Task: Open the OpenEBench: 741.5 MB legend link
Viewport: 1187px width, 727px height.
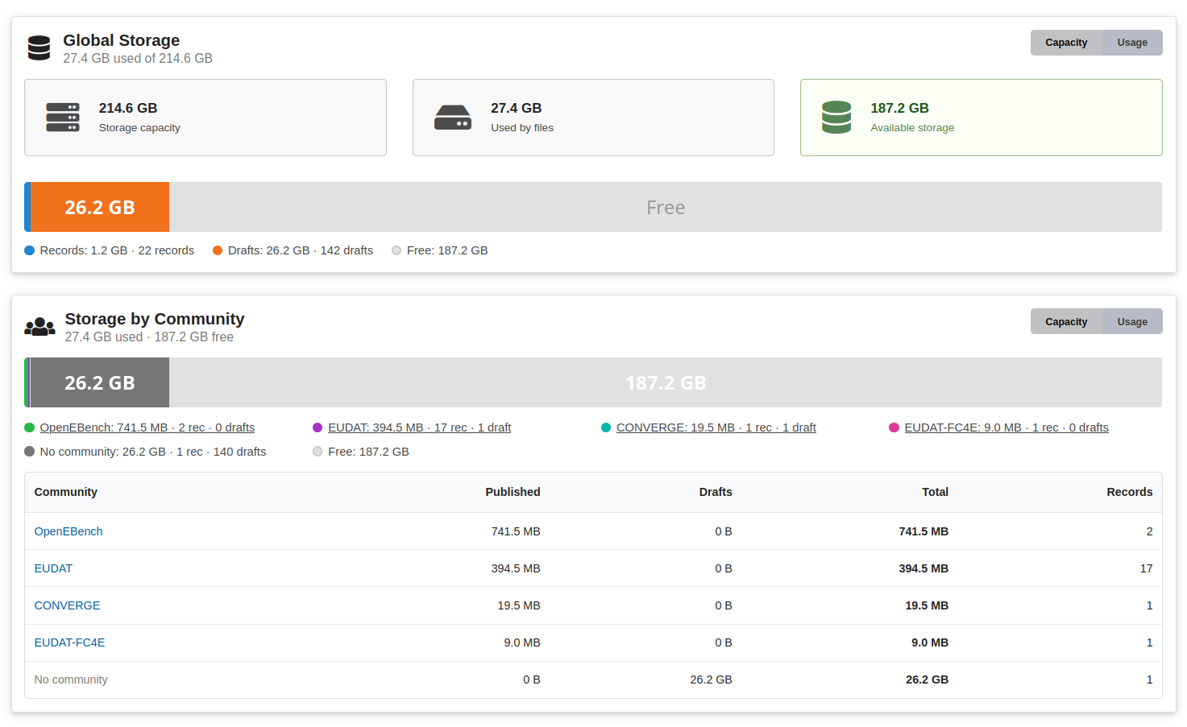Action: coord(147,428)
